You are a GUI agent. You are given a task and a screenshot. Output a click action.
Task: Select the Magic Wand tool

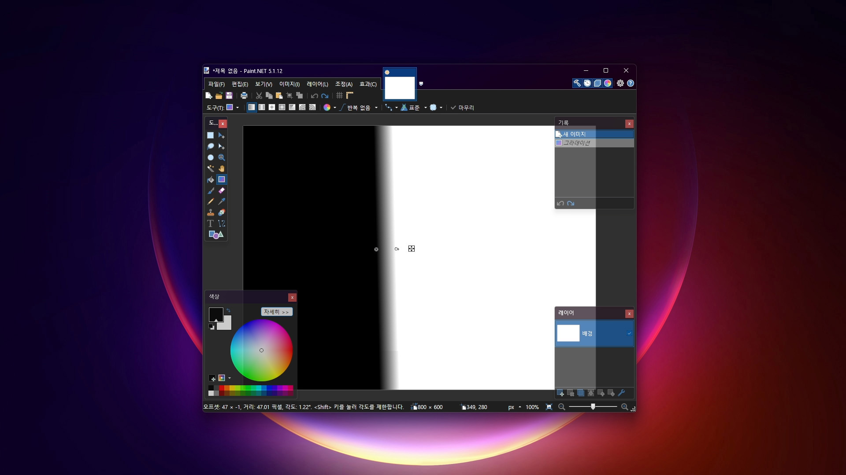tap(211, 168)
